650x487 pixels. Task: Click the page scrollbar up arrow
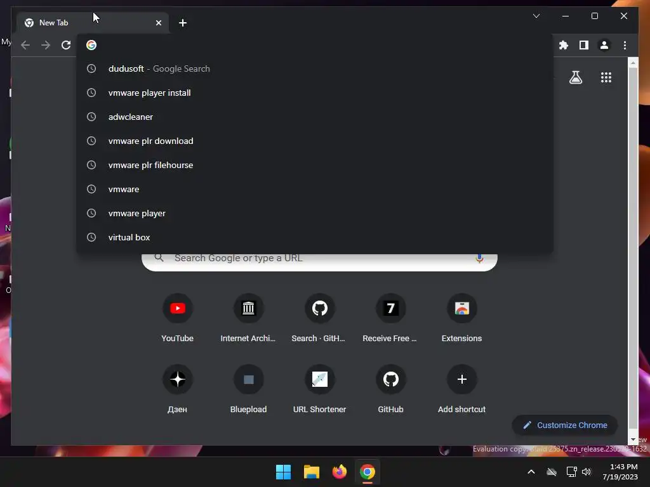(633, 63)
